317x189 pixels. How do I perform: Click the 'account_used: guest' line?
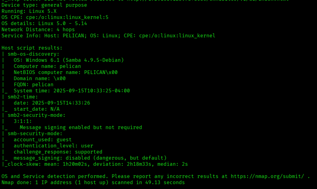[43, 140]
